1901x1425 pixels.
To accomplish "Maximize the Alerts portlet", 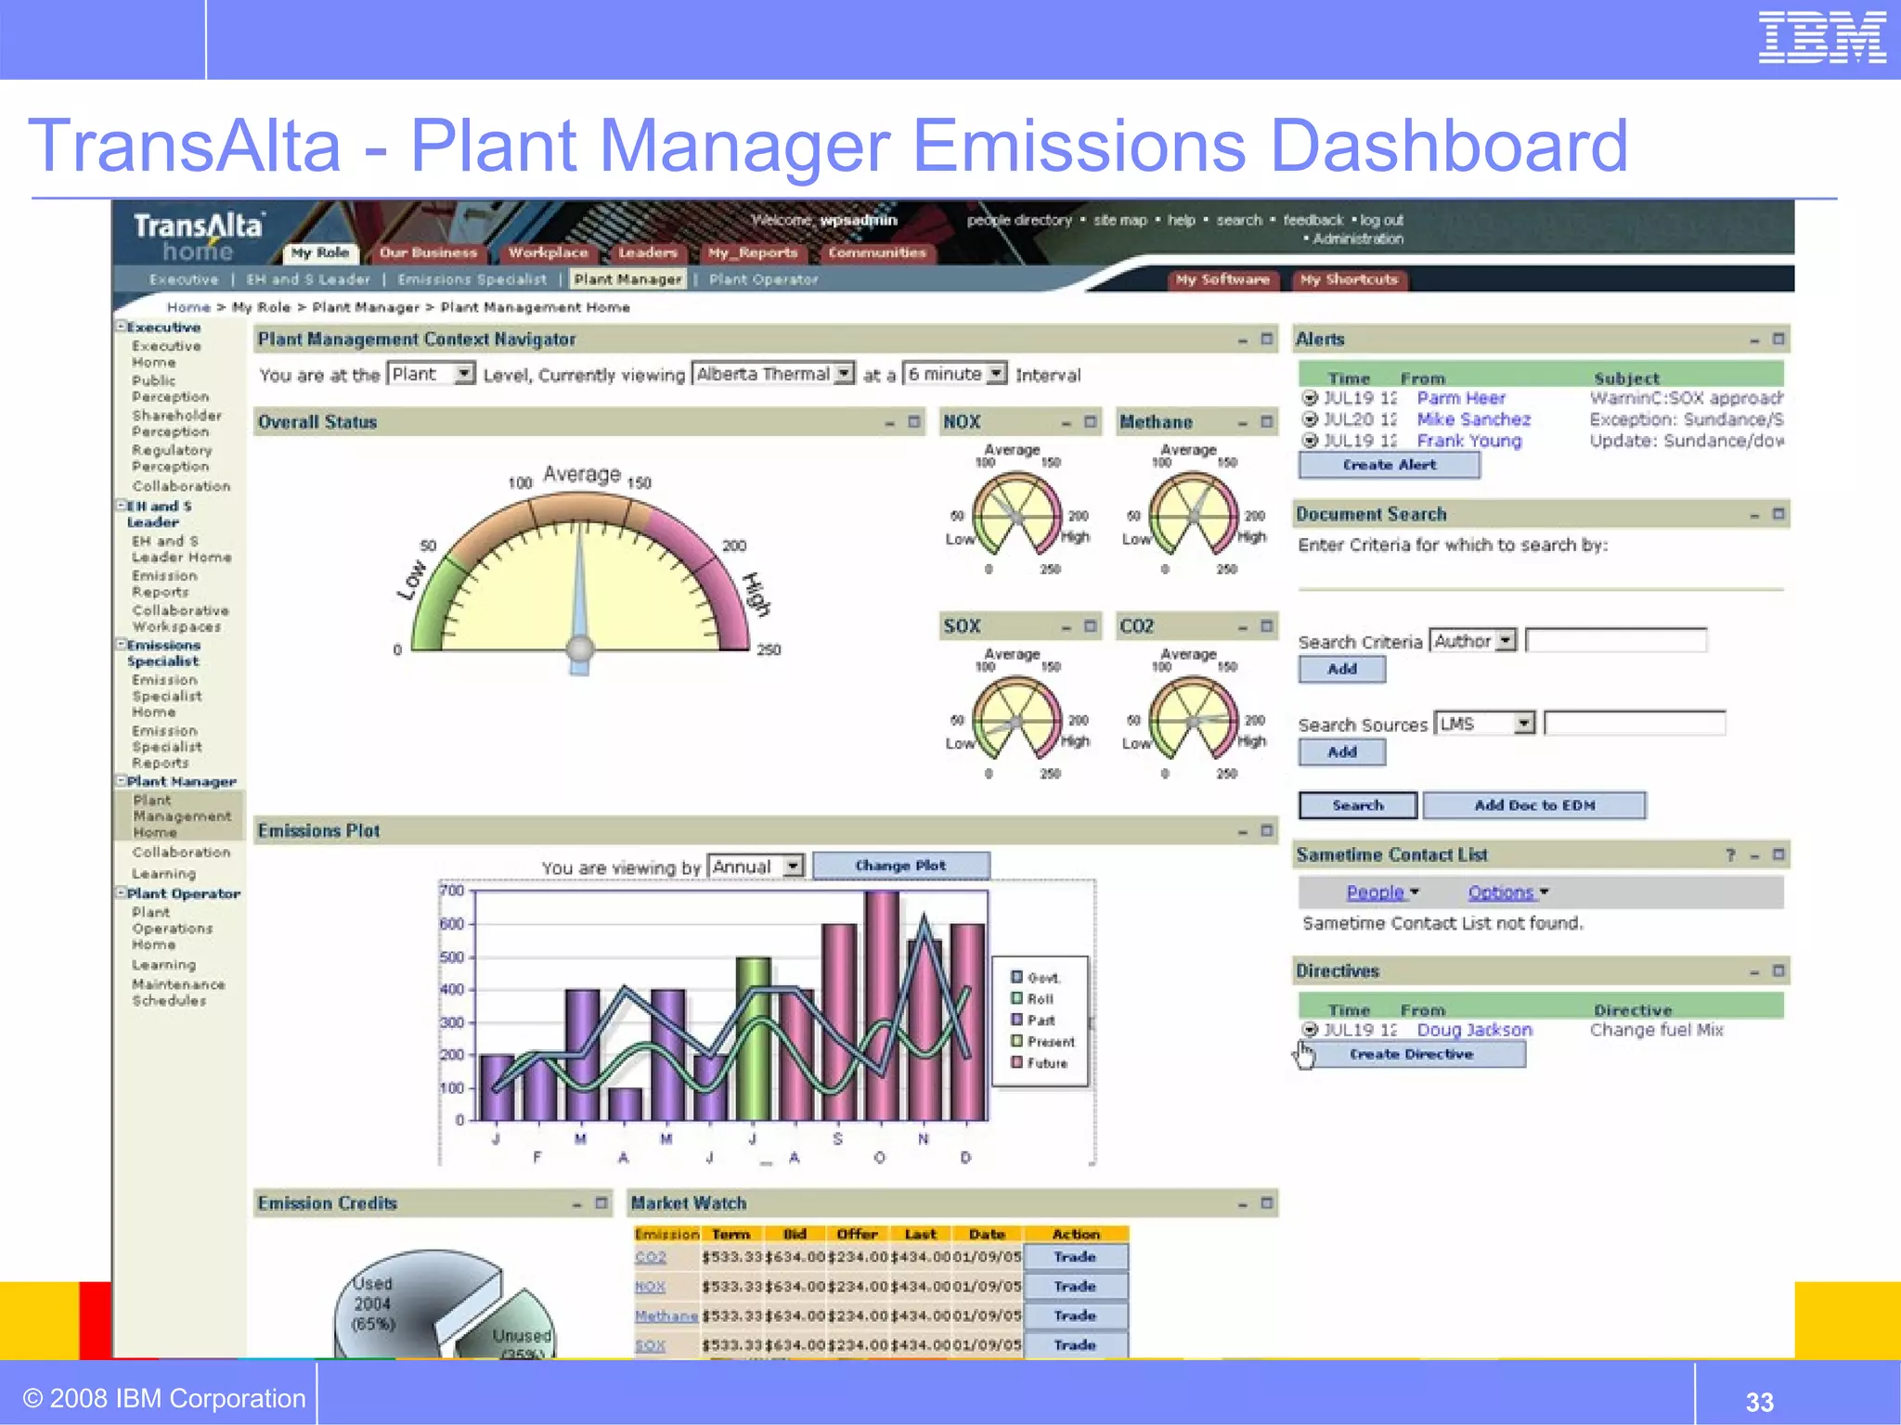I will coord(1778,340).
